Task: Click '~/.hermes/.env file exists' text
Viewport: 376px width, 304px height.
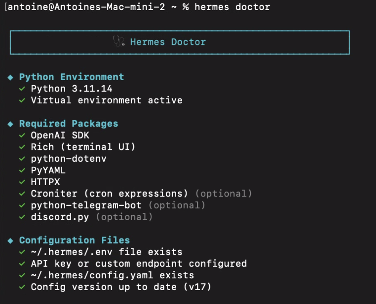Action: pyautogui.click(x=107, y=252)
